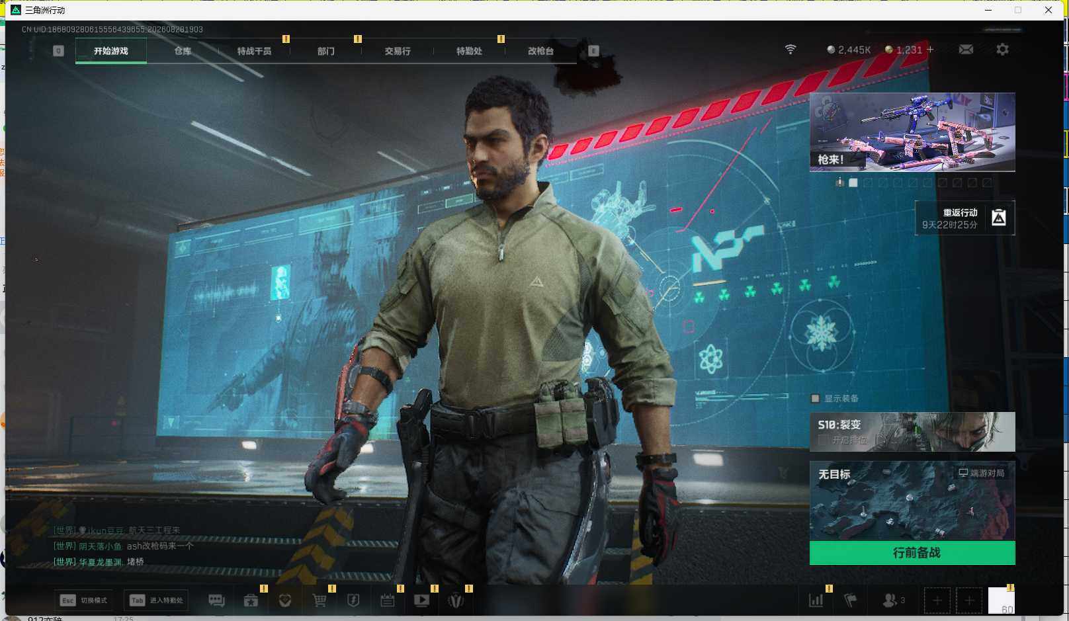
Task: Open the mail inbox envelope
Action: (x=966, y=50)
